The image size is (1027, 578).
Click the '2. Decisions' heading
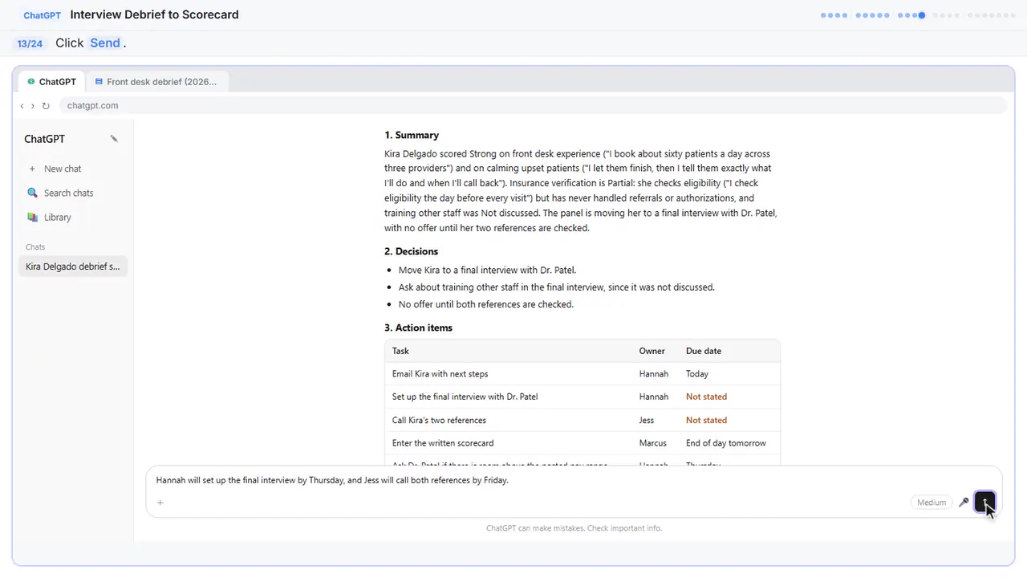411,251
